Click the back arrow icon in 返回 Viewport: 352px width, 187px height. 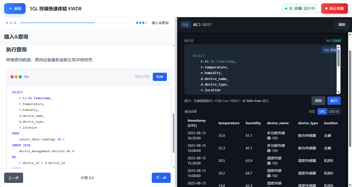click(11, 8)
